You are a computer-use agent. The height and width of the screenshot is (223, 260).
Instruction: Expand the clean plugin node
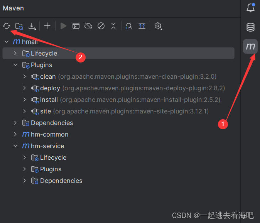coord(25,76)
